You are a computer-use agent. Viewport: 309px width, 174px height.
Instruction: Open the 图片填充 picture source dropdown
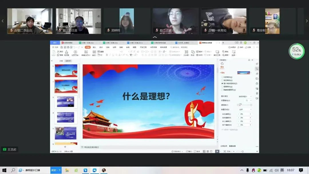coord(245,96)
